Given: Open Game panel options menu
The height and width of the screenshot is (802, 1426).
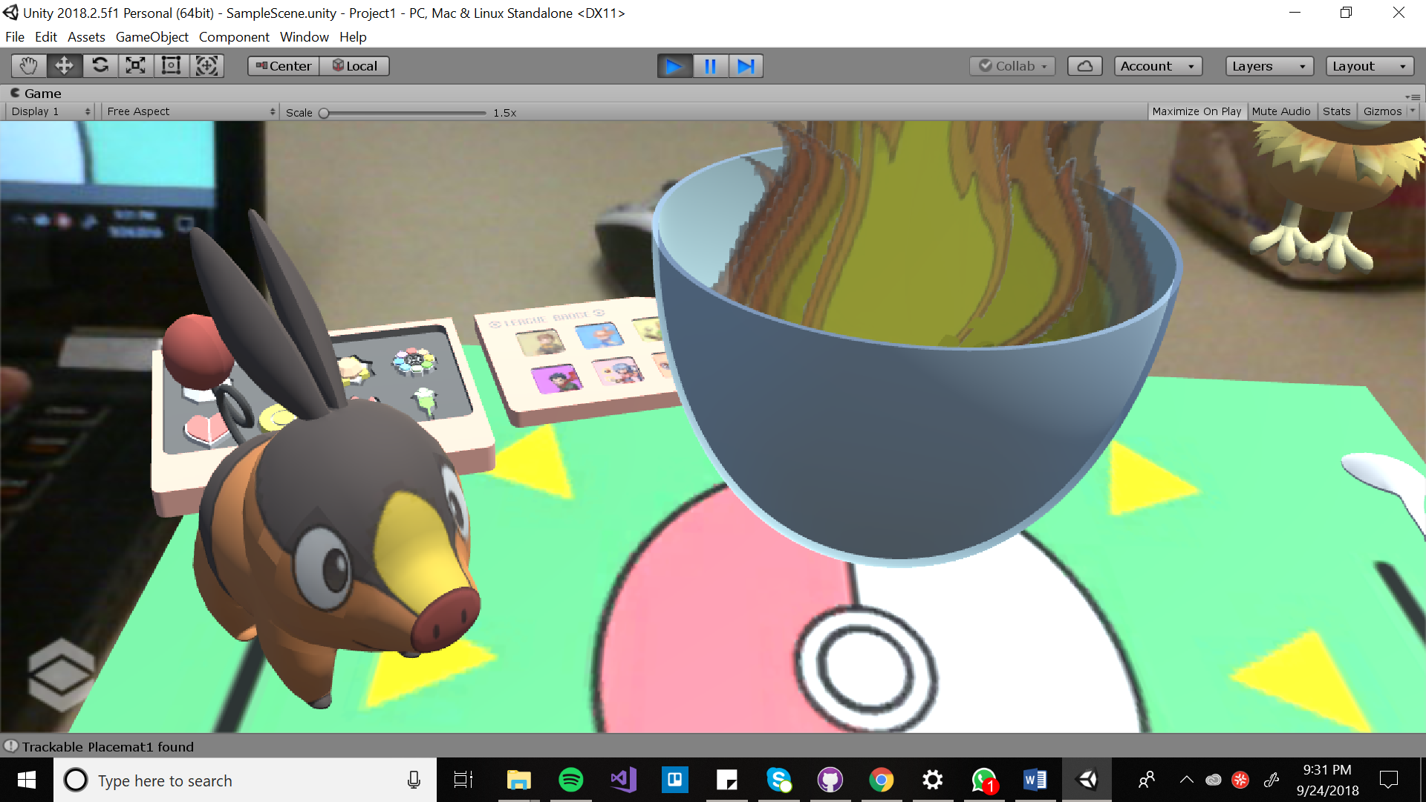Looking at the screenshot, I should coord(1413,97).
